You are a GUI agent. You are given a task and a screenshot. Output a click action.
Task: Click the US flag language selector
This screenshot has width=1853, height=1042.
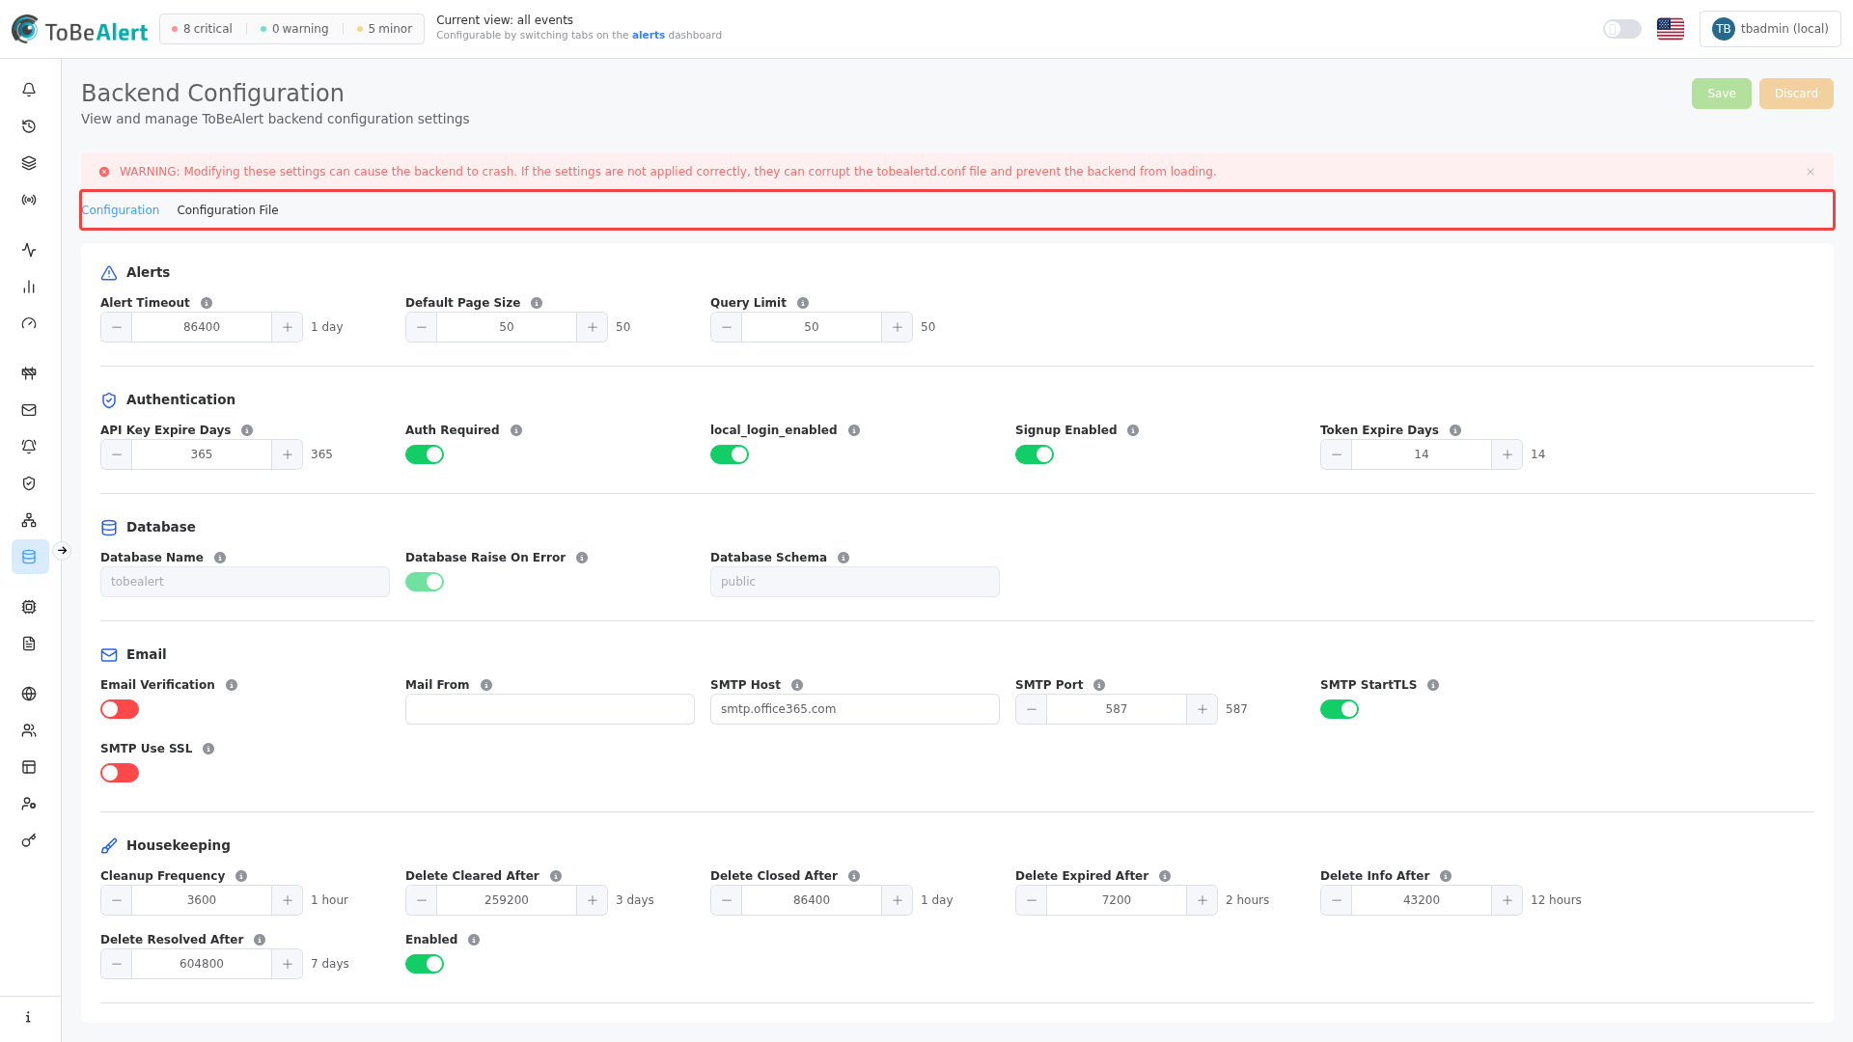click(x=1671, y=29)
